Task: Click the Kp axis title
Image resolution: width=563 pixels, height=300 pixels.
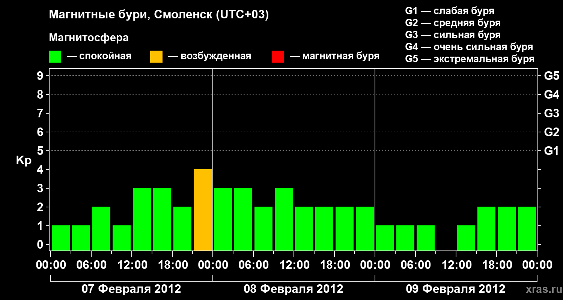Action: (24, 160)
